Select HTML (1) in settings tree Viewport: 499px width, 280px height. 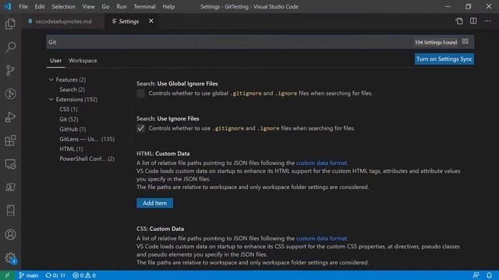click(71, 149)
